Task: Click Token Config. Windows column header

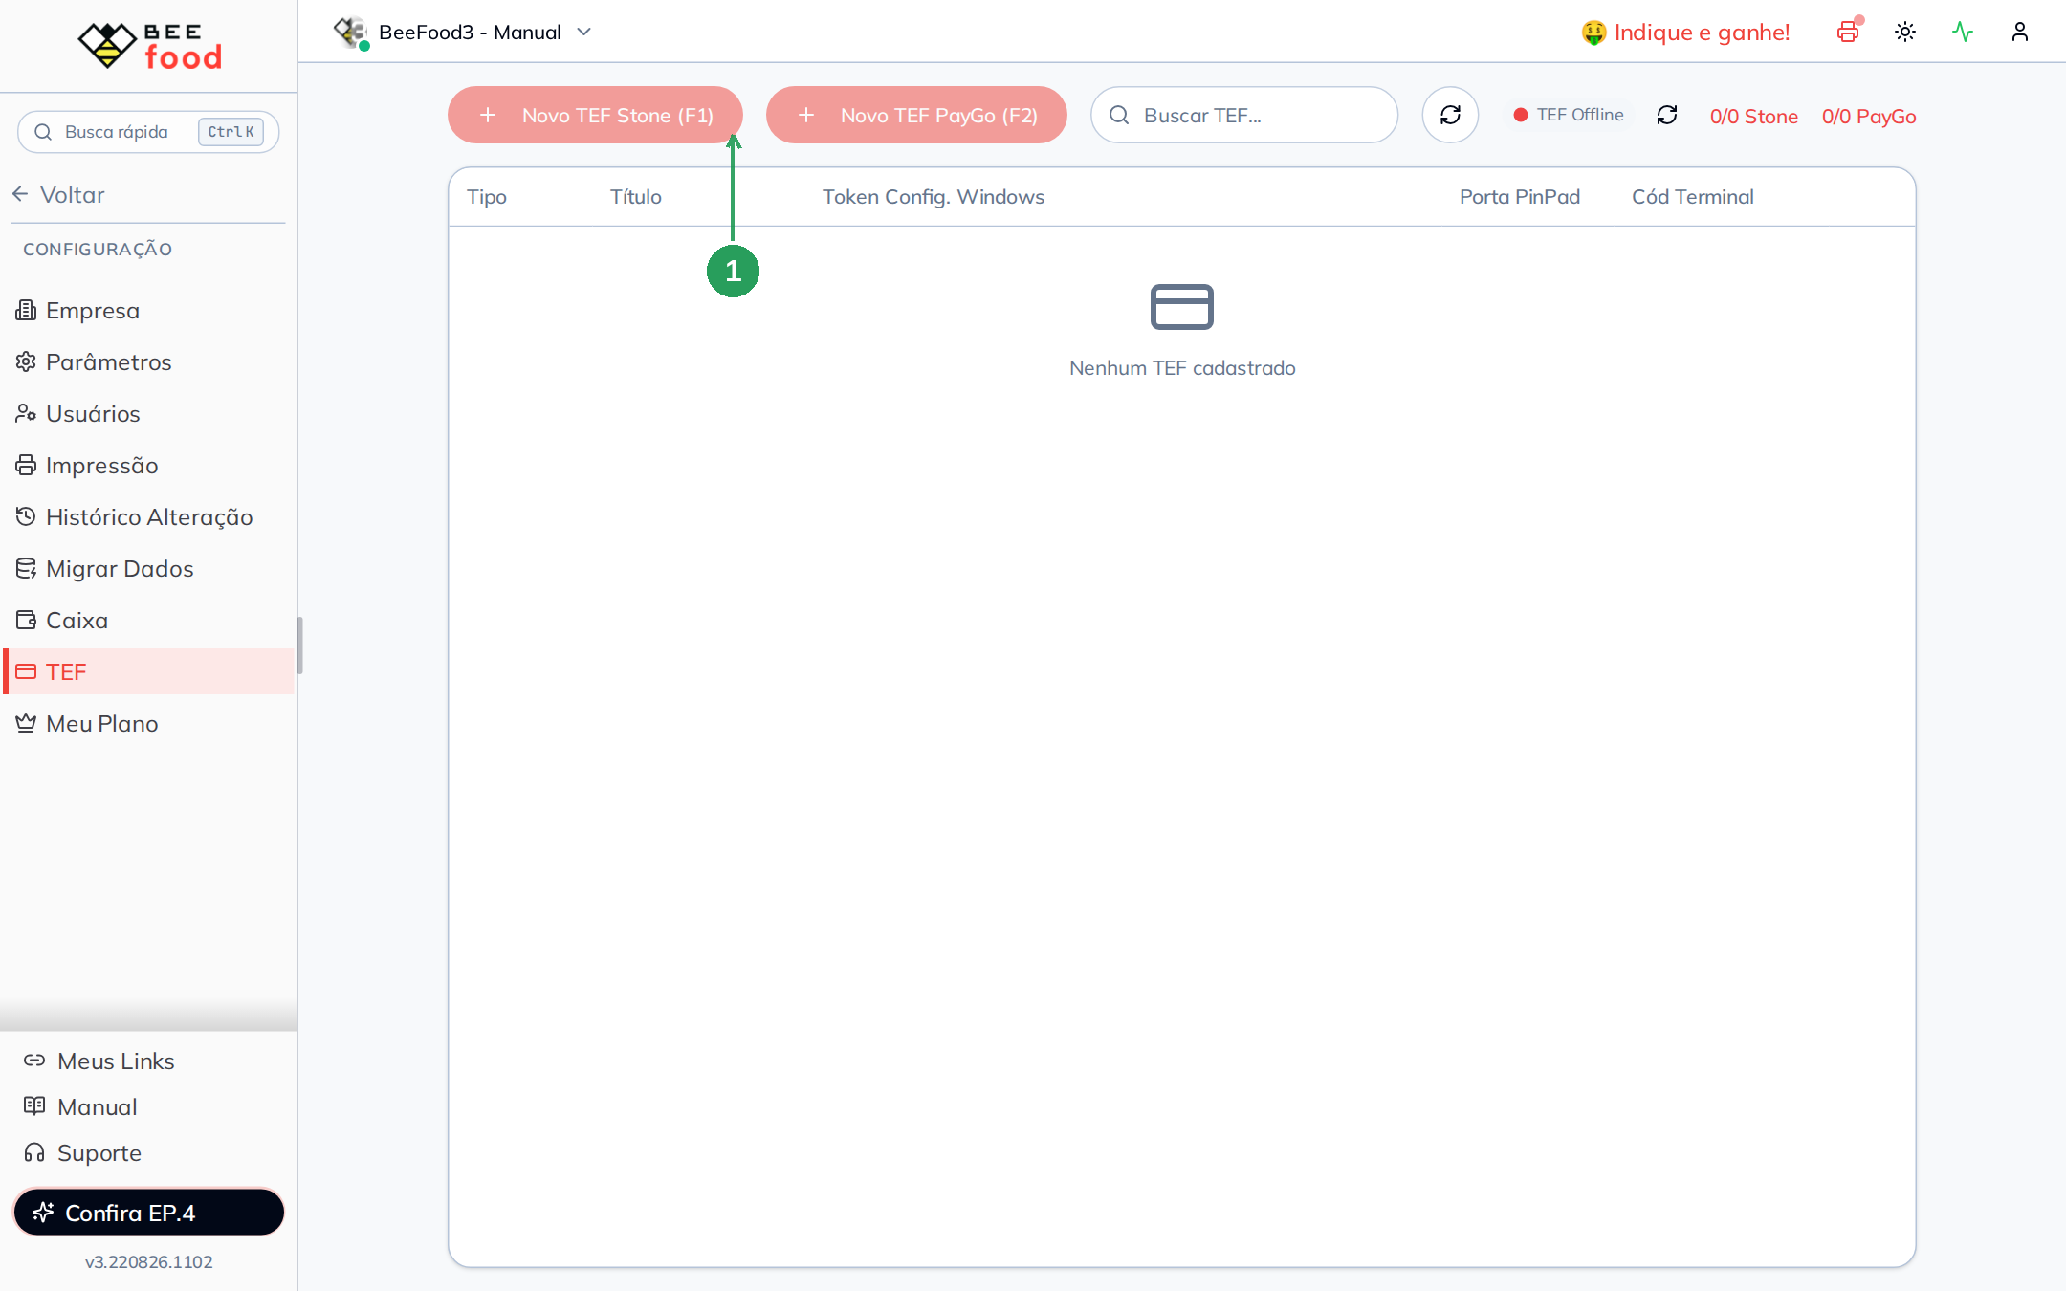Action: tap(934, 197)
